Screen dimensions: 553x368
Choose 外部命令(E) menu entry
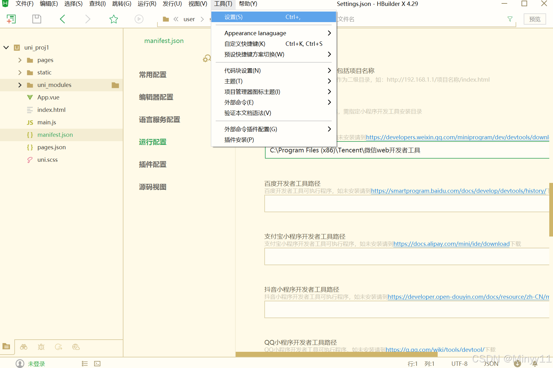click(274, 102)
